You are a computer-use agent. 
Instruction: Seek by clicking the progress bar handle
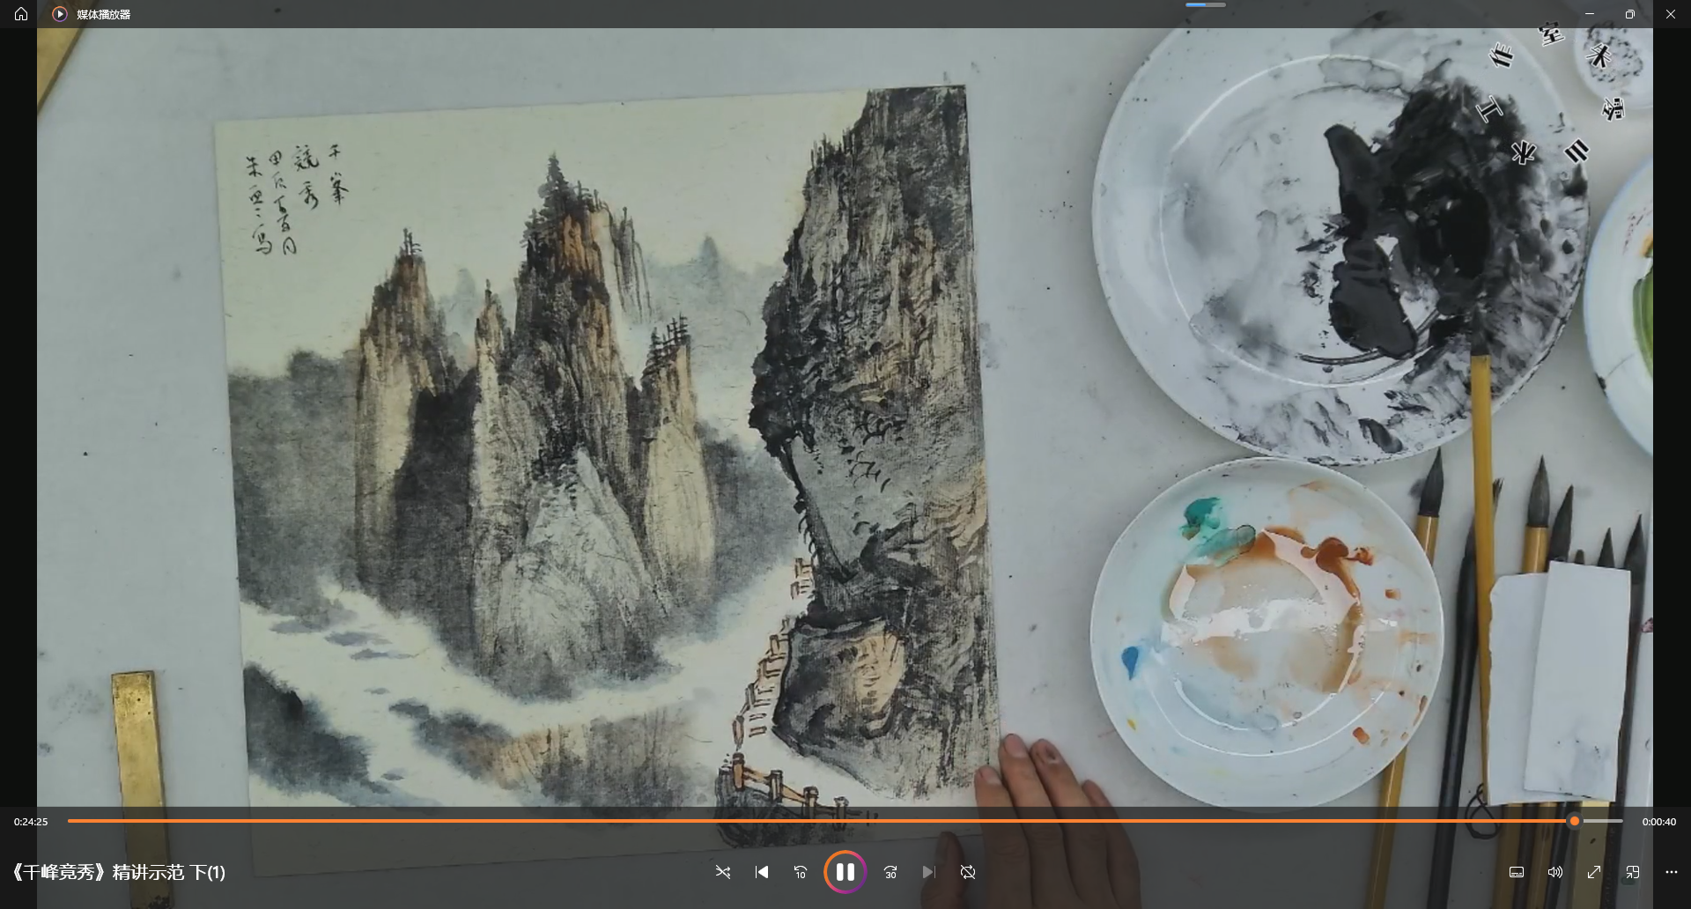pos(1575,821)
